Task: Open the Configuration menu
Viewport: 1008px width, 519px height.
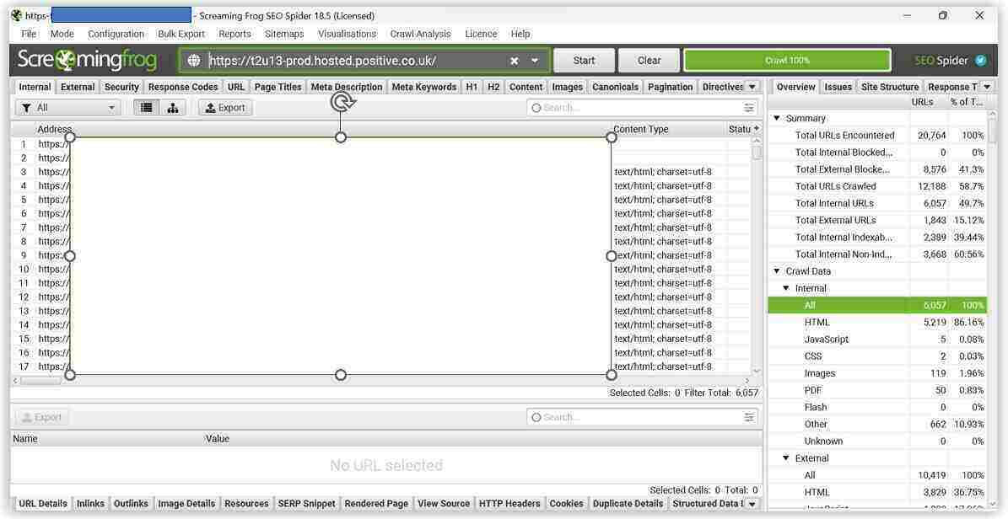Action: [116, 34]
